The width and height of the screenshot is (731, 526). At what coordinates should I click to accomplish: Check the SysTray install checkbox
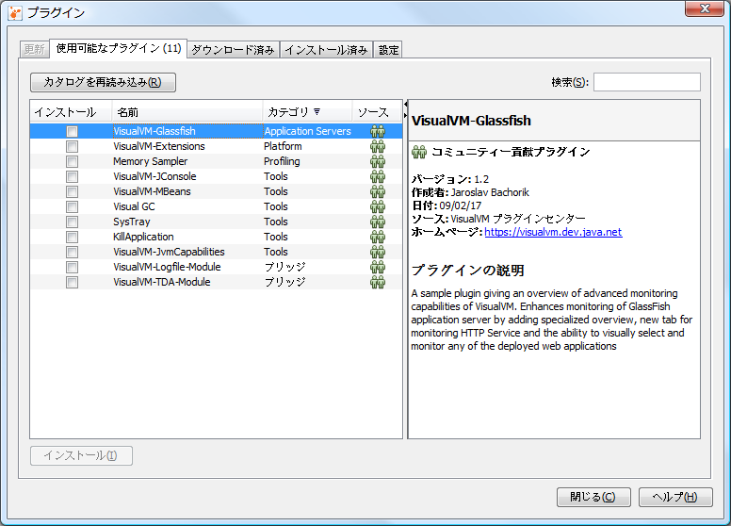click(72, 222)
